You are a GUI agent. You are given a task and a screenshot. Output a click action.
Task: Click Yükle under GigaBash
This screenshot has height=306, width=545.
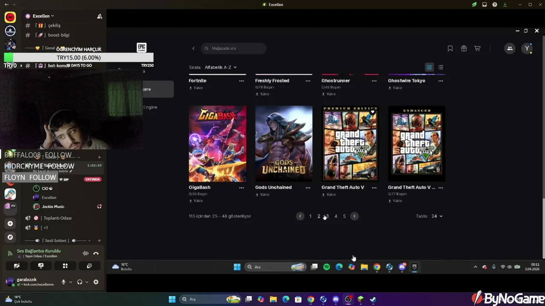(x=196, y=201)
